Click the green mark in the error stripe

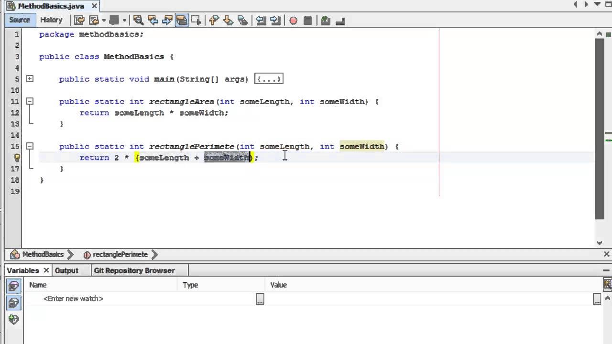click(609, 140)
